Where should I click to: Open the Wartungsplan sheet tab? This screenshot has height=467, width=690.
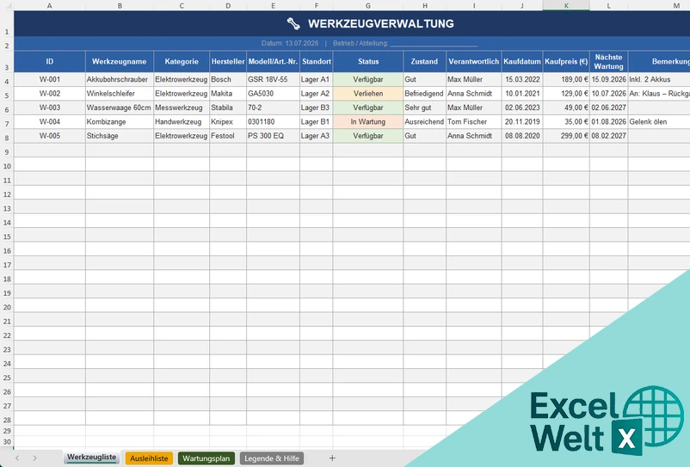[206, 458]
